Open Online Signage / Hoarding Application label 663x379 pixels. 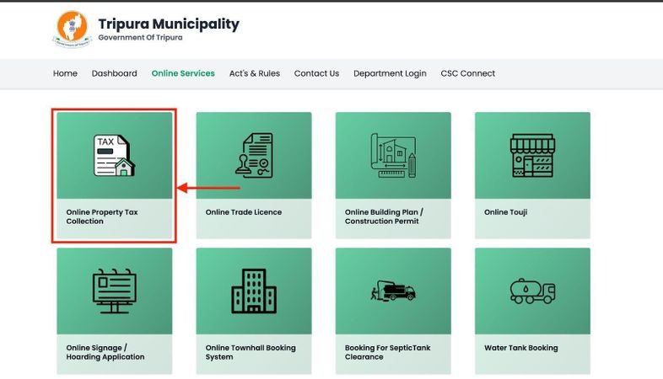pyautogui.click(x=105, y=352)
